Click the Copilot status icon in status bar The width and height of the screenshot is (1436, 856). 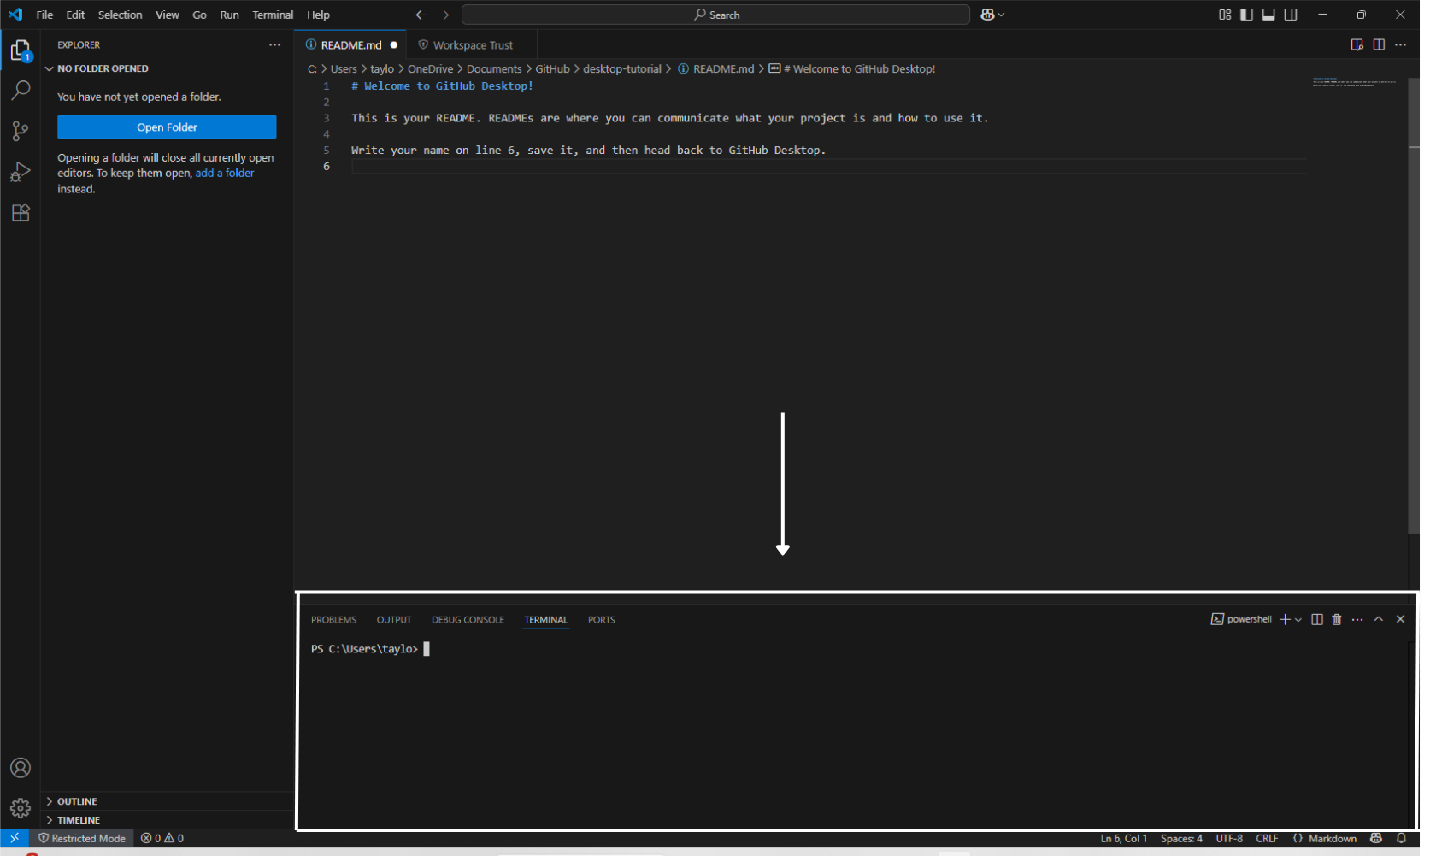1376,838
